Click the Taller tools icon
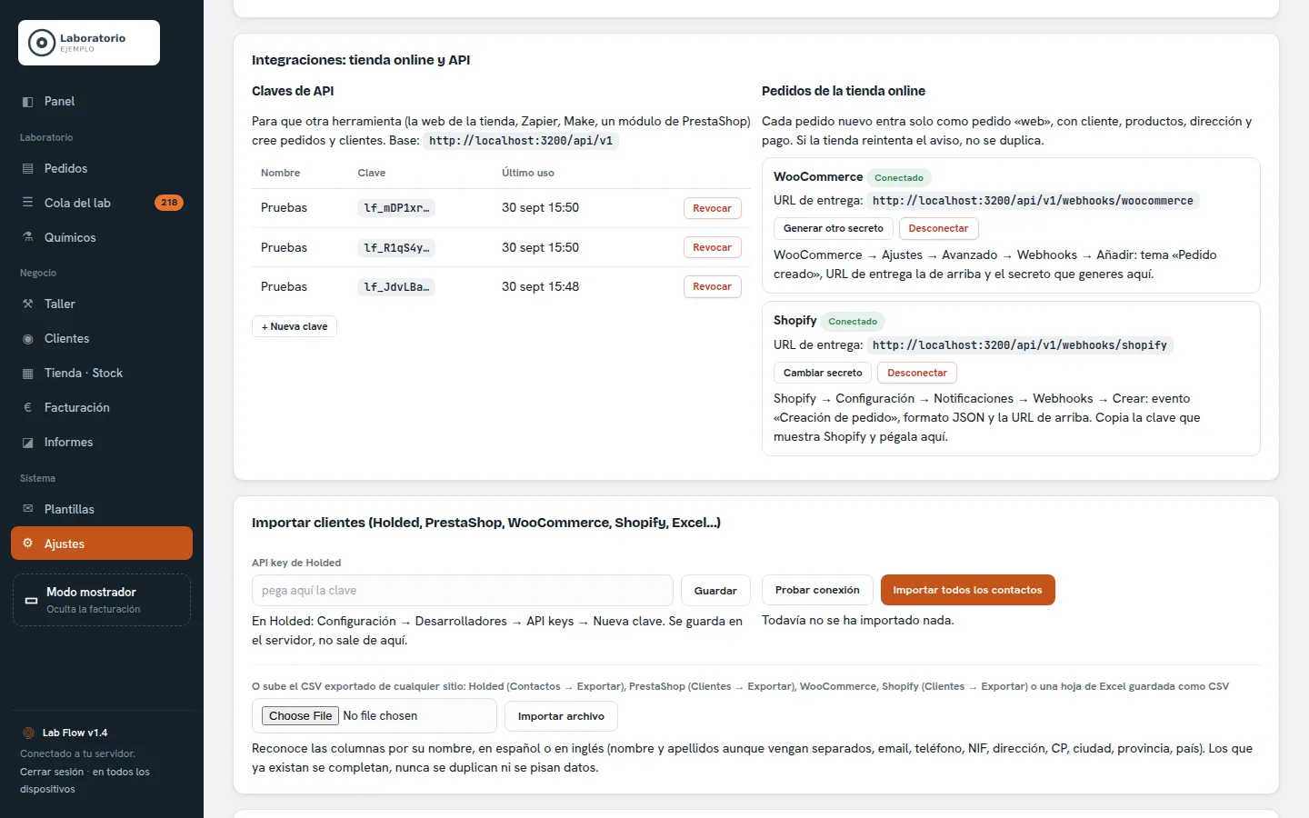Image resolution: width=1309 pixels, height=818 pixels. [x=27, y=304]
